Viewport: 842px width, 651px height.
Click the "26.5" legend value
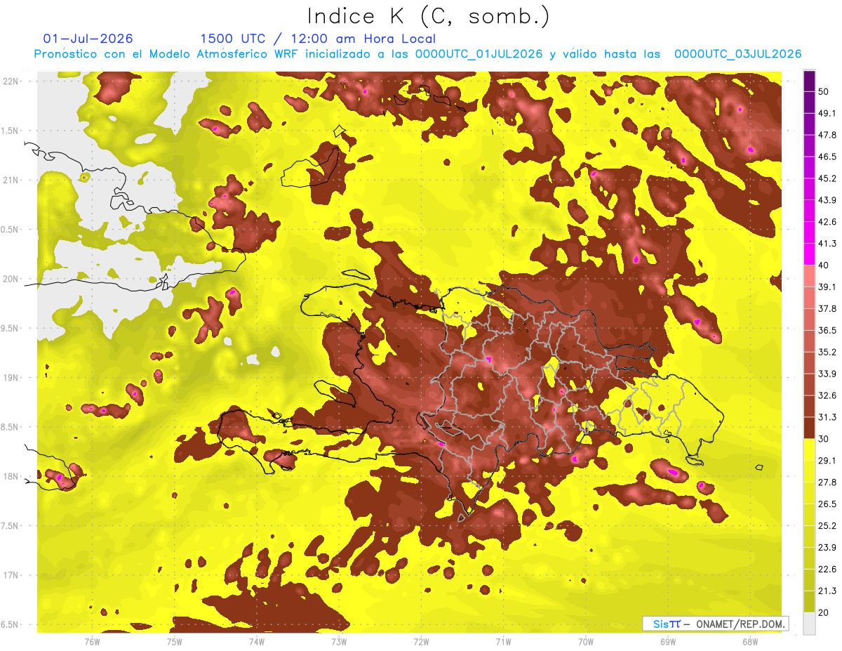coord(827,504)
